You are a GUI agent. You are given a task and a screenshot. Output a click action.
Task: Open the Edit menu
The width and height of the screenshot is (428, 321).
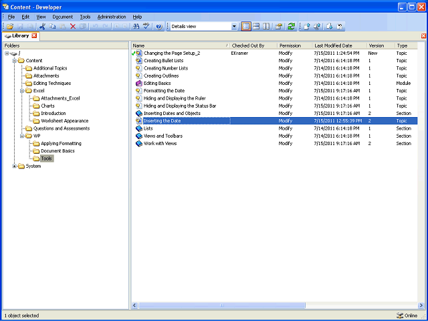coord(25,17)
